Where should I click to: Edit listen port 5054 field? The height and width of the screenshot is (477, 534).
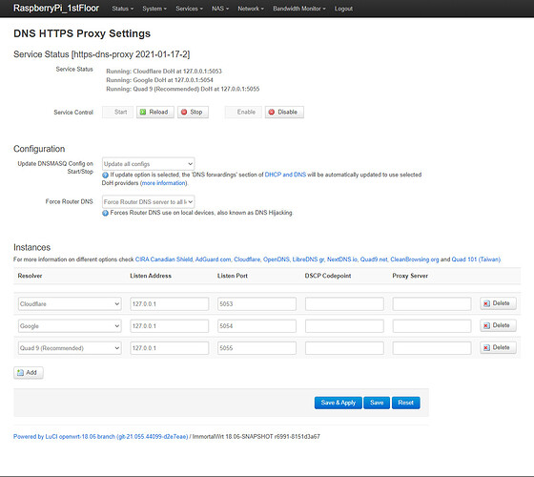click(x=257, y=326)
